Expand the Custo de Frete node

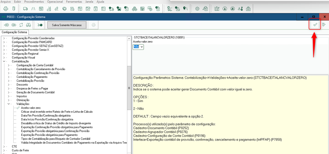pos(4,150)
